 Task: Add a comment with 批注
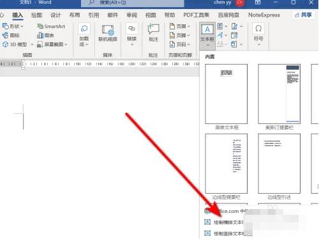(x=153, y=33)
